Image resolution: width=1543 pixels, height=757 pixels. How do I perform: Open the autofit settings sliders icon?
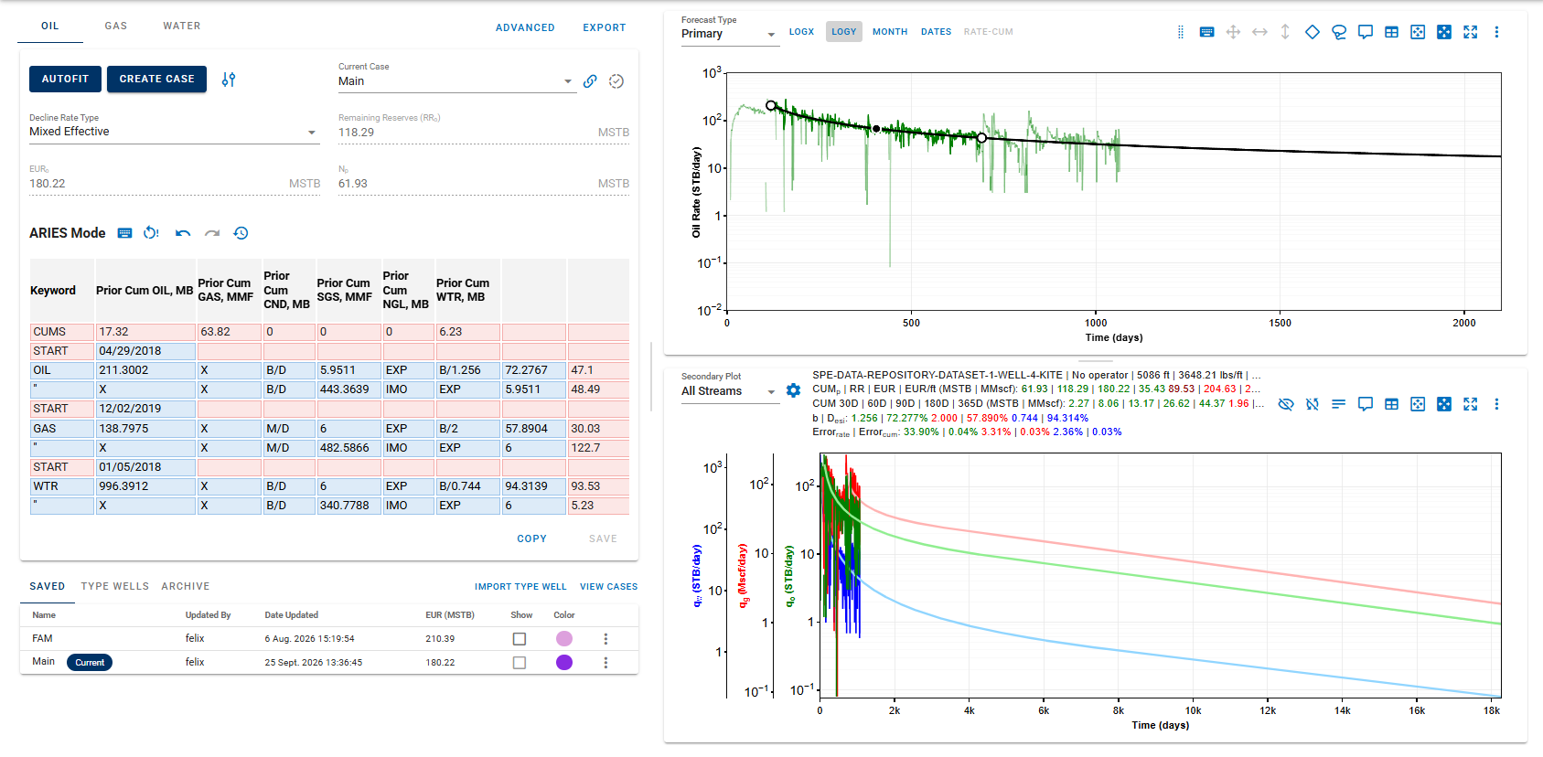click(229, 80)
